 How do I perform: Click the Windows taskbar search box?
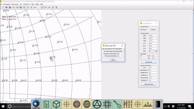coord(19,106)
